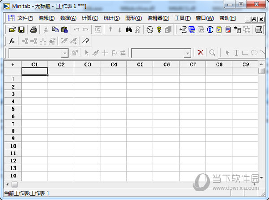Open the 帮助(H) menu

coord(228,18)
